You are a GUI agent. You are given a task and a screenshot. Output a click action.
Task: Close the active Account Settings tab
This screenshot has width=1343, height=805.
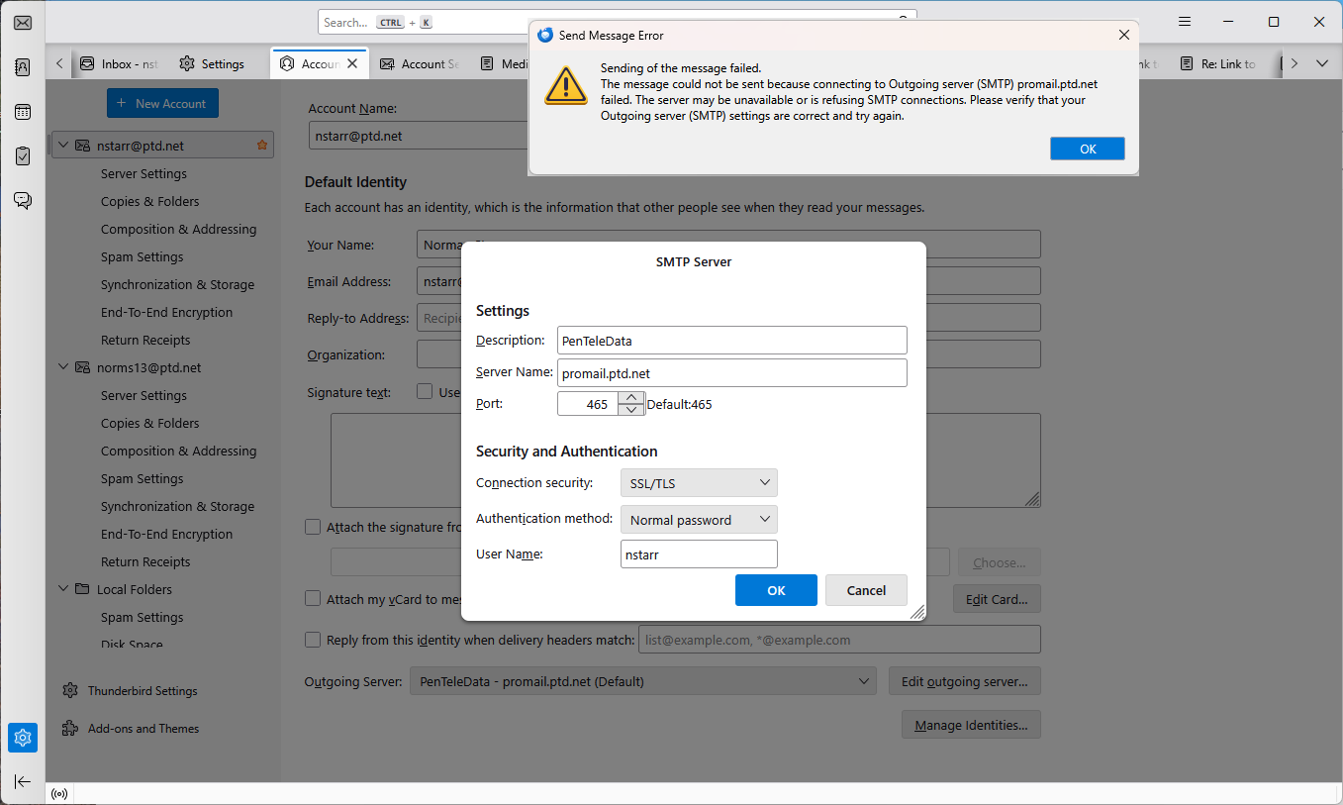(352, 64)
